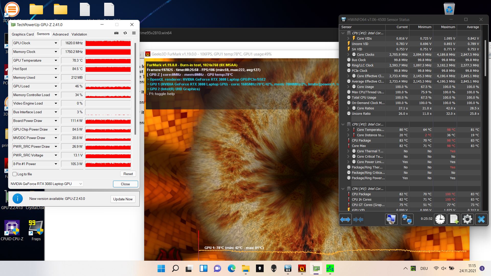Click HWiNFO network monitors icon

coord(407,219)
